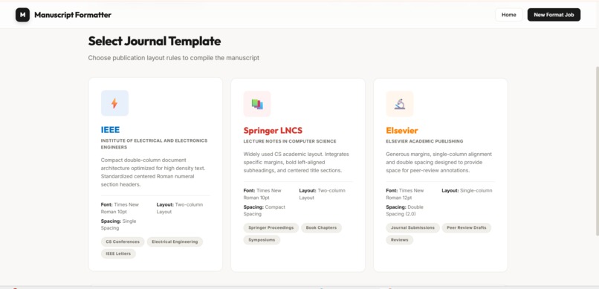Click the Journal Submissions tag
This screenshot has height=289, width=599.
(x=413, y=227)
